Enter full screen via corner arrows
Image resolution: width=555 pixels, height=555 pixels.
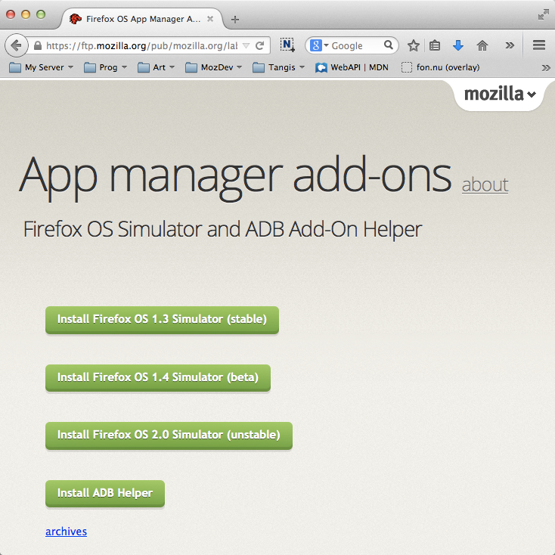click(543, 15)
